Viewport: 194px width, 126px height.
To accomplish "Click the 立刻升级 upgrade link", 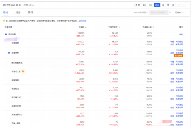I will [x=83, y=21].
